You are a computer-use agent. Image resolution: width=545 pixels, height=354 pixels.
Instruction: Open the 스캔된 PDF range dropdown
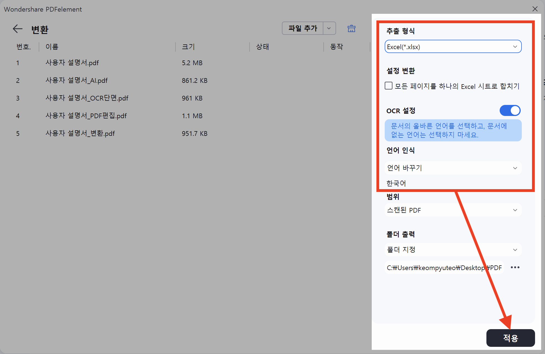tap(453, 210)
